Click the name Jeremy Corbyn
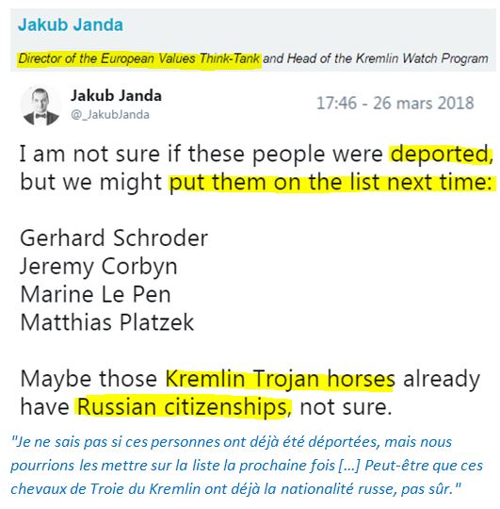Viewport: 500px width, 509px height. tap(99, 267)
